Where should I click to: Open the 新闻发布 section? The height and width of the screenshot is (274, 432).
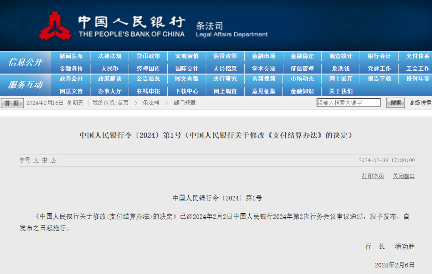click(x=71, y=56)
